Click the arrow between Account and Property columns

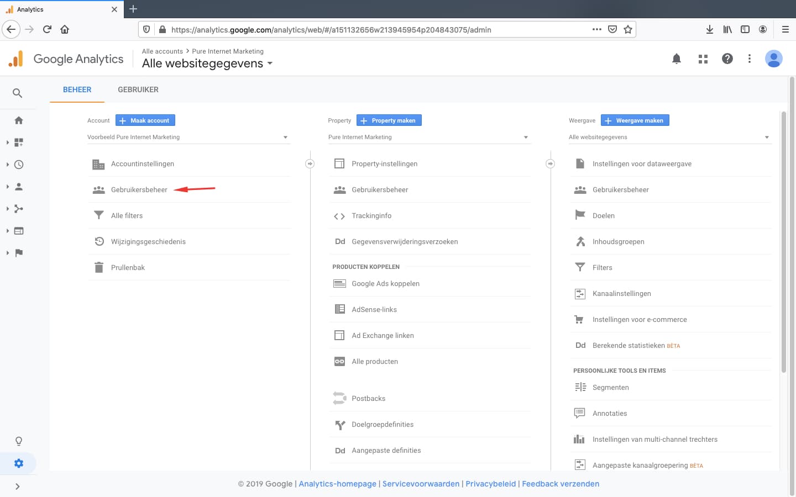point(310,163)
